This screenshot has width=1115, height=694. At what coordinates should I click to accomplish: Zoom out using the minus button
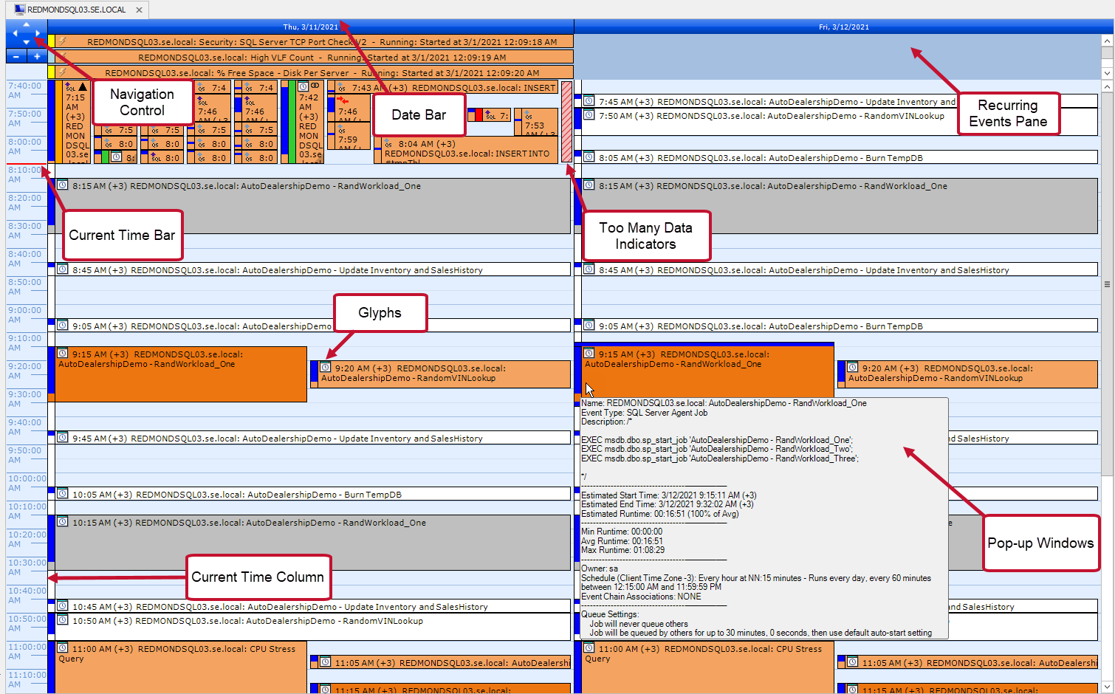coord(16,56)
